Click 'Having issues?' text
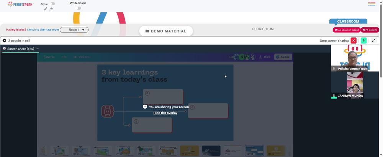The width and height of the screenshot is (383, 157). (16, 30)
